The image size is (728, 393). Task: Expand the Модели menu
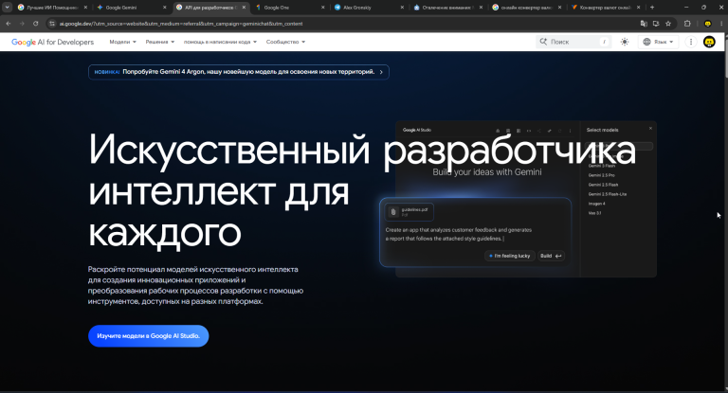pos(122,42)
